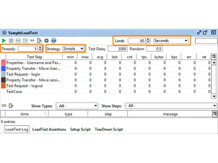The height and width of the screenshot is (163, 218).
Task: Sort by the max column header
Action: [85, 57]
